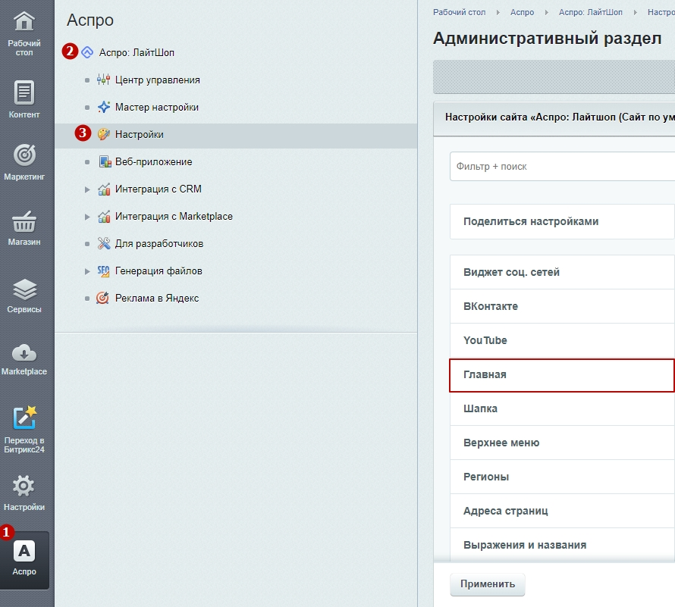Click the Центр управления sliders icon
This screenshot has height=607, width=675.
[x=103, y=80]
